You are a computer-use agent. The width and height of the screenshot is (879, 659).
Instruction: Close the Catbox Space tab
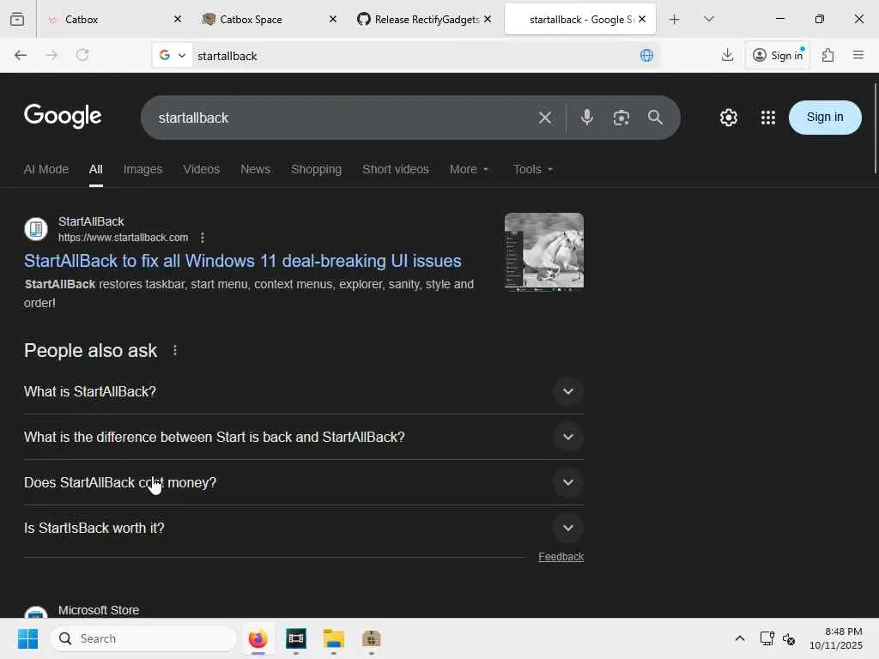(332, 19)
